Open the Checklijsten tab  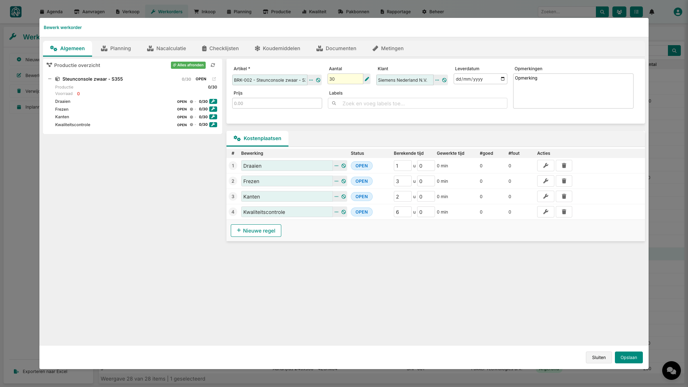[220, 49]
